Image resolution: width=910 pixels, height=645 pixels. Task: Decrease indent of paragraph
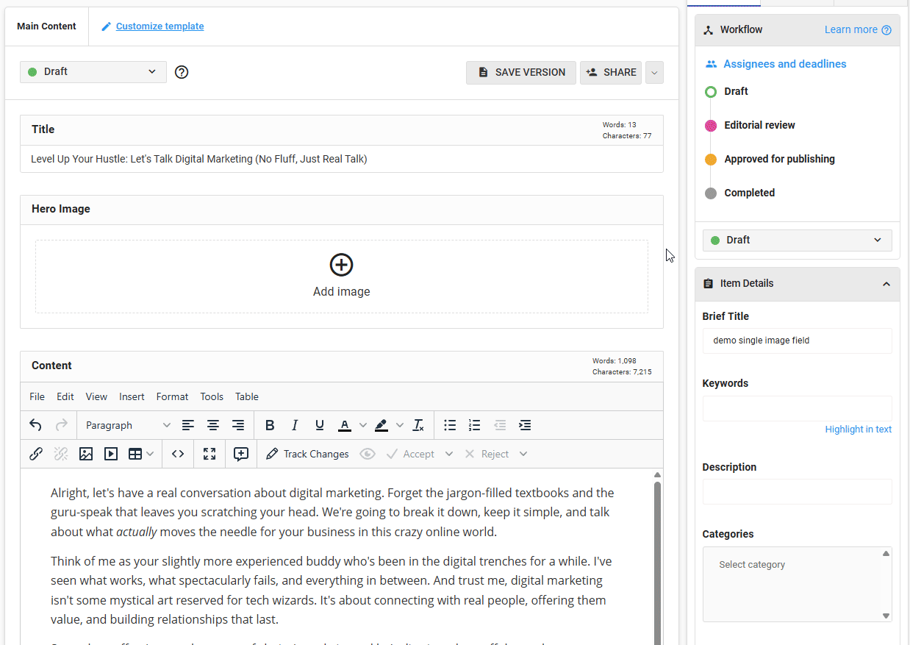[x=500, y=425]
